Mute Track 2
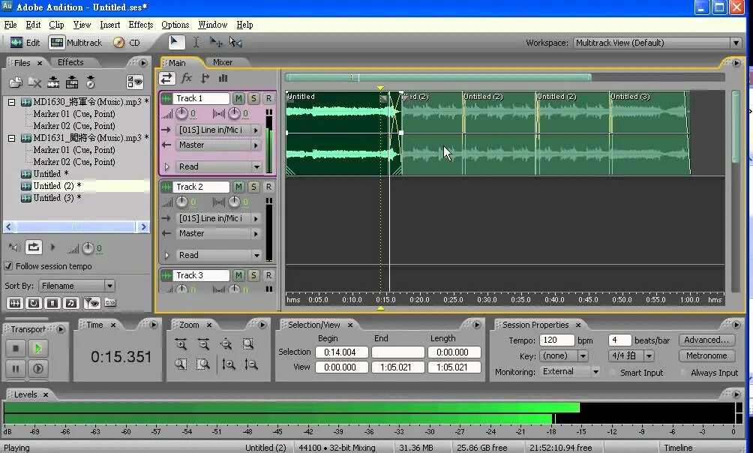This screenshot has height=453, width=753. [238, 187]
